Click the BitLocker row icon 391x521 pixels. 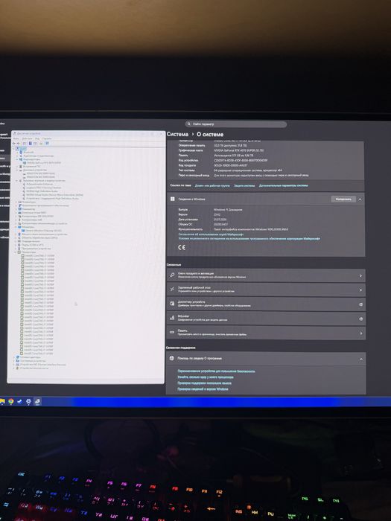click(x=172, y=318)
